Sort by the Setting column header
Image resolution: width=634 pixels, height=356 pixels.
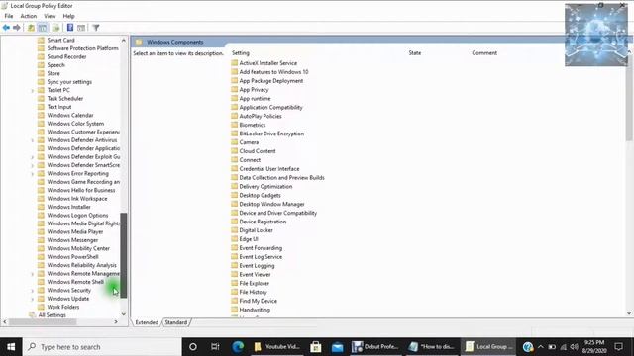[x=241, y=52]
